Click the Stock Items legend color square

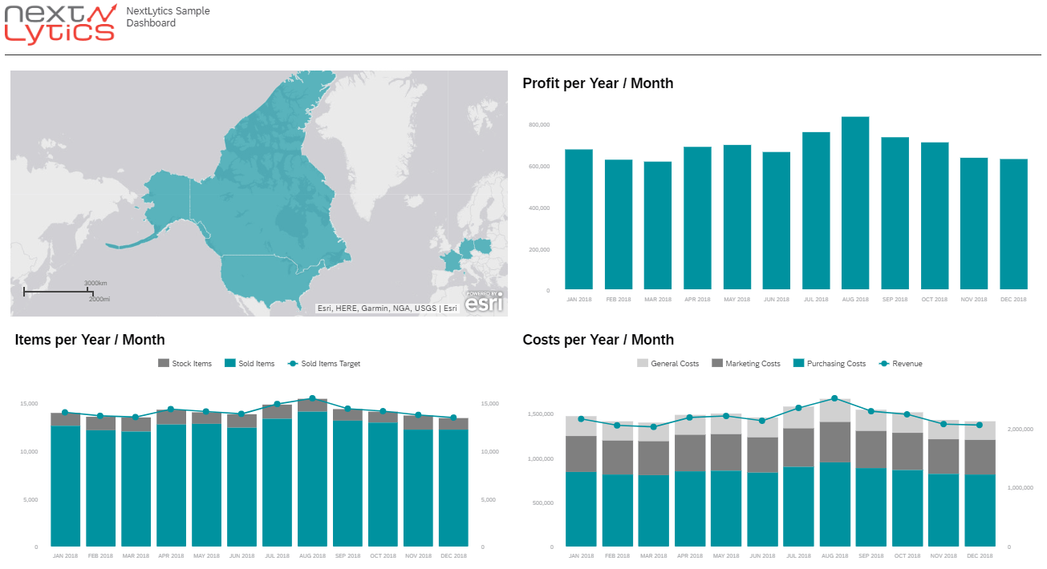point(164,363)
